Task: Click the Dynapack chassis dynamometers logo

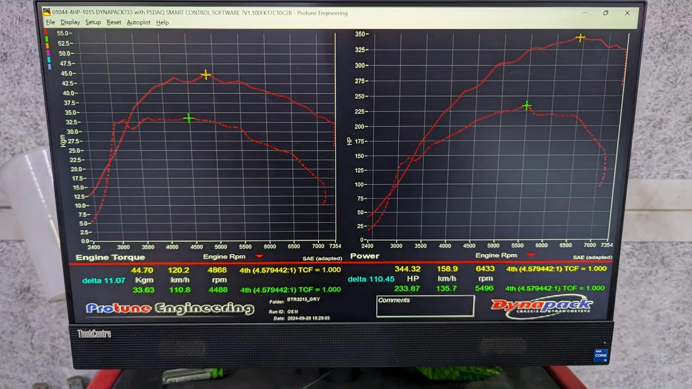Action: tap(542, 307)
